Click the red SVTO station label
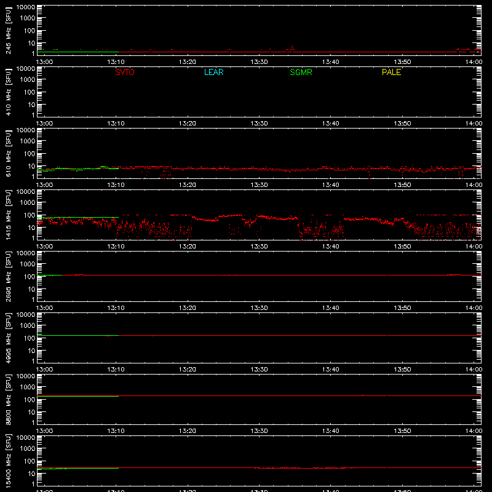Screen dimensions: 492x492 point(125,72)
